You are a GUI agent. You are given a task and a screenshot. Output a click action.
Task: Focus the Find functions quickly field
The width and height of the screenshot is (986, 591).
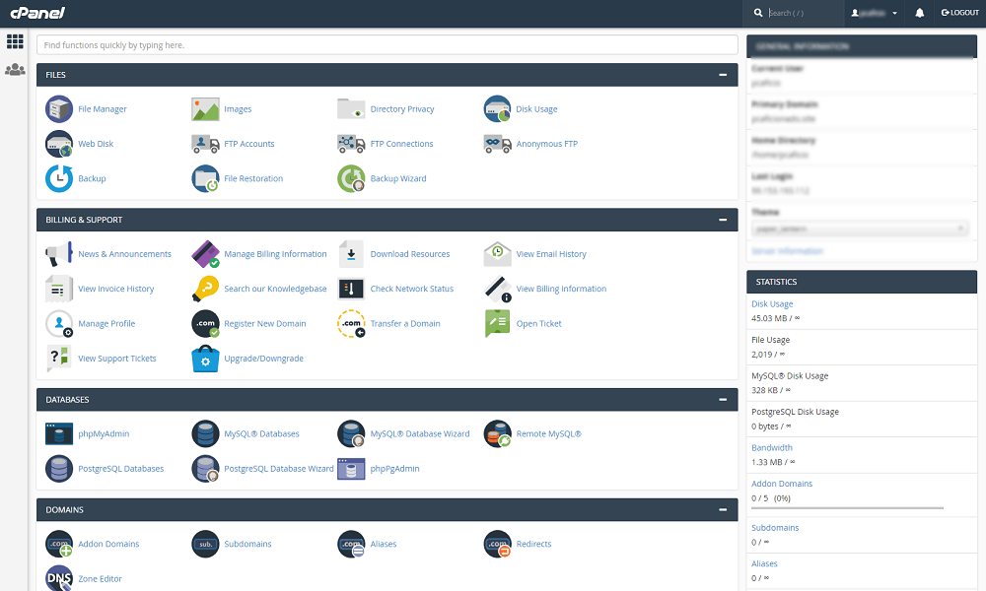click(387, 45)
